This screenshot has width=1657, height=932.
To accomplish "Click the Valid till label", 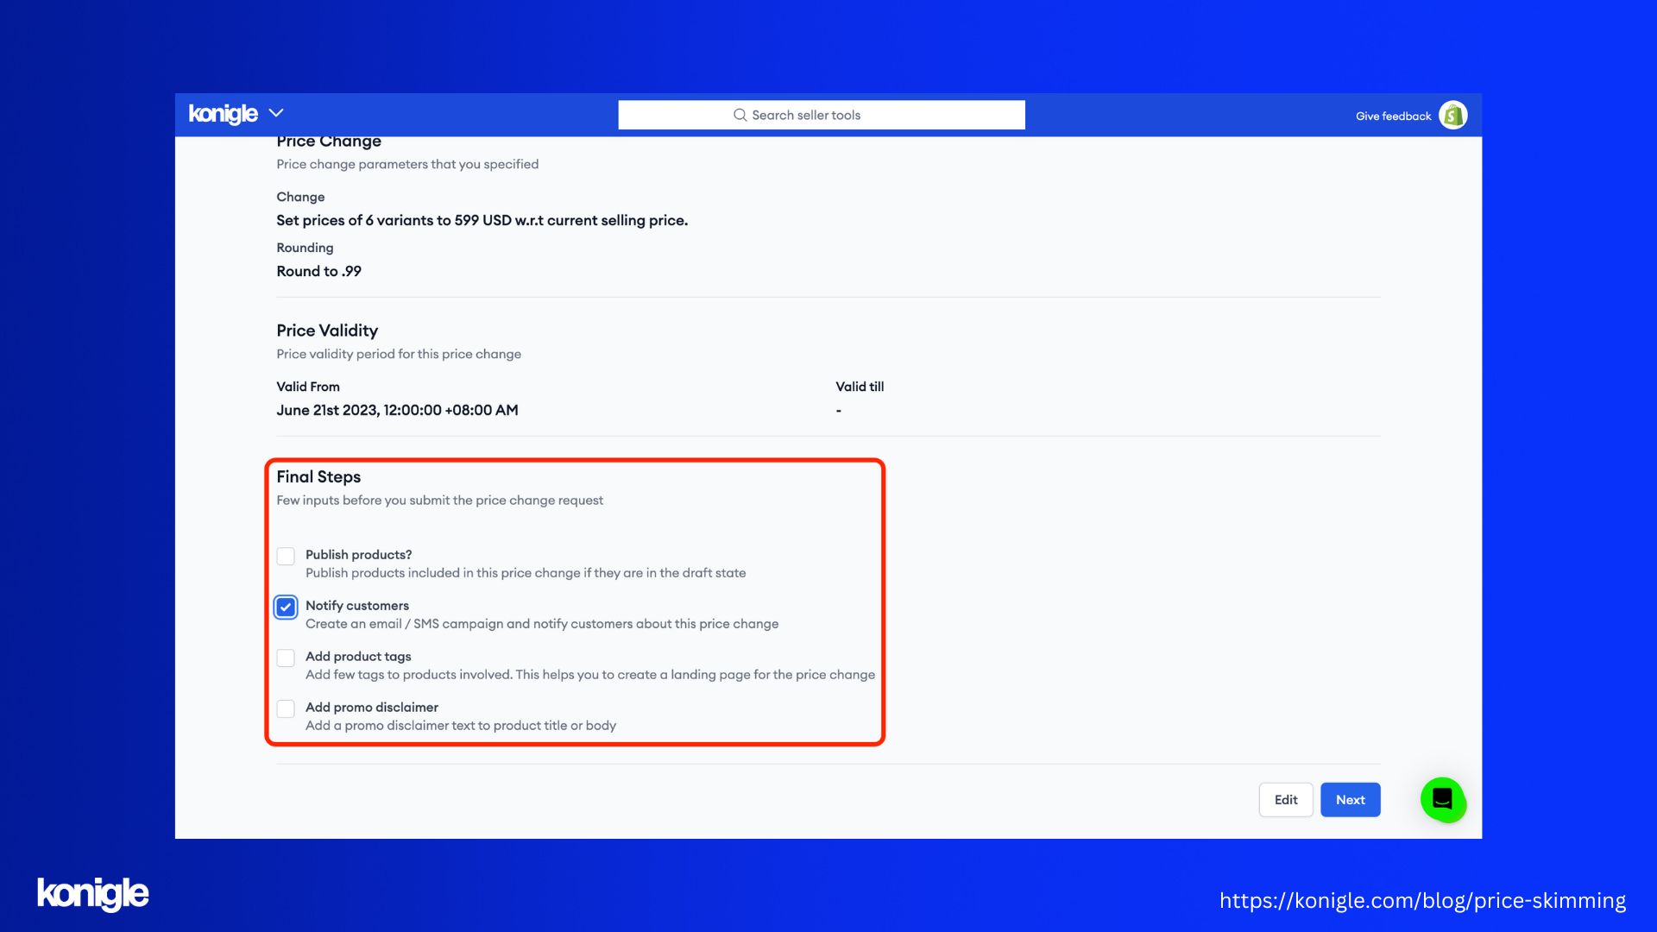I will (x=860, y=387).
